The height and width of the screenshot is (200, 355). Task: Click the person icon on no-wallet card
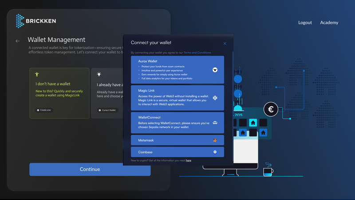(37, 74)
